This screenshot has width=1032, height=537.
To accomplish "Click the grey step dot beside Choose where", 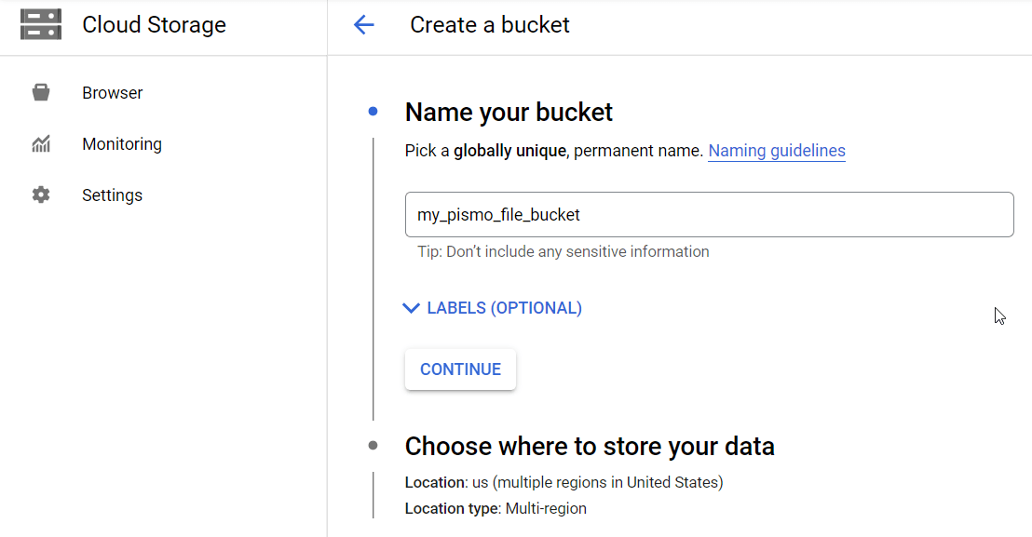I will pos(373,446).
